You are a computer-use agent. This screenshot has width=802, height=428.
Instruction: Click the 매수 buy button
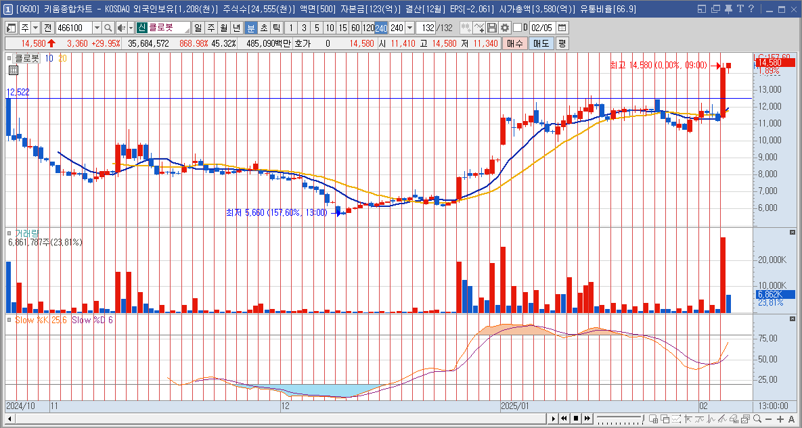[x=514, y=43]
